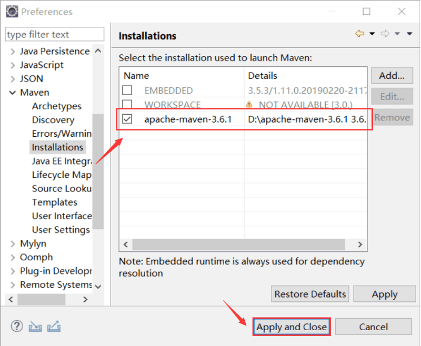Viewport: 421px width, 346px height.
Task: Click the Cancel button
Action: click(374, 327)
